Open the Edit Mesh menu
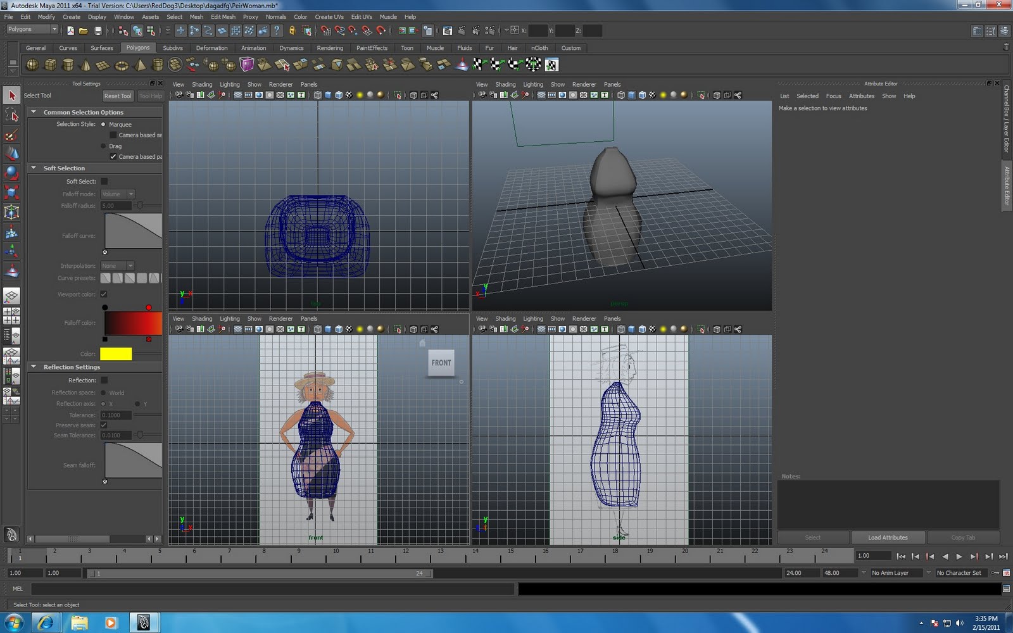The height and width of the screenshot is (633, 1013). [223, 17]
